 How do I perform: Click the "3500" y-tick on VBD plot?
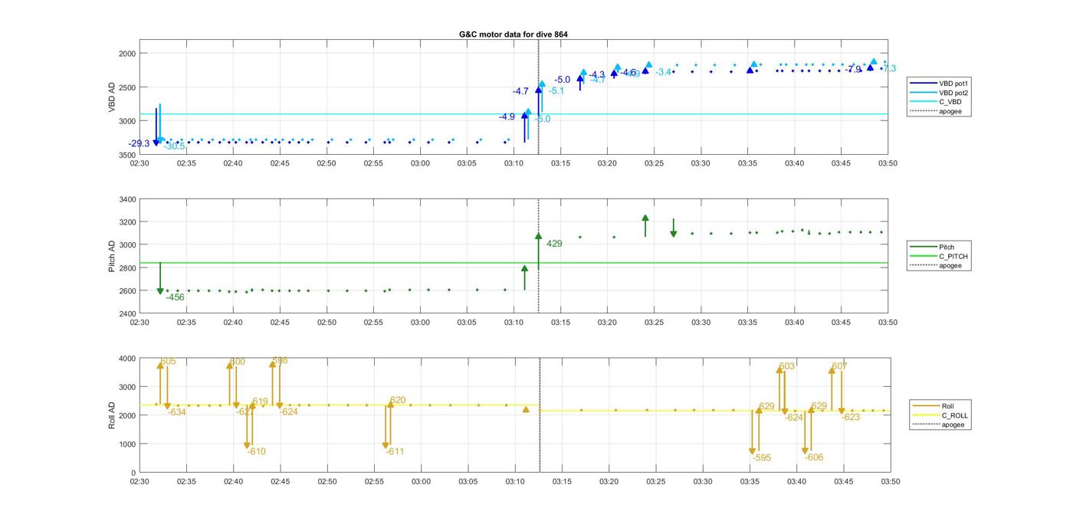pos(126,155)
